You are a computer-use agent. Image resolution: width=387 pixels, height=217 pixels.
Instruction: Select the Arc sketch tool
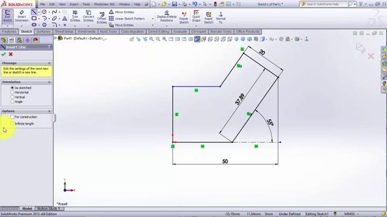click(x=44, y=18)
